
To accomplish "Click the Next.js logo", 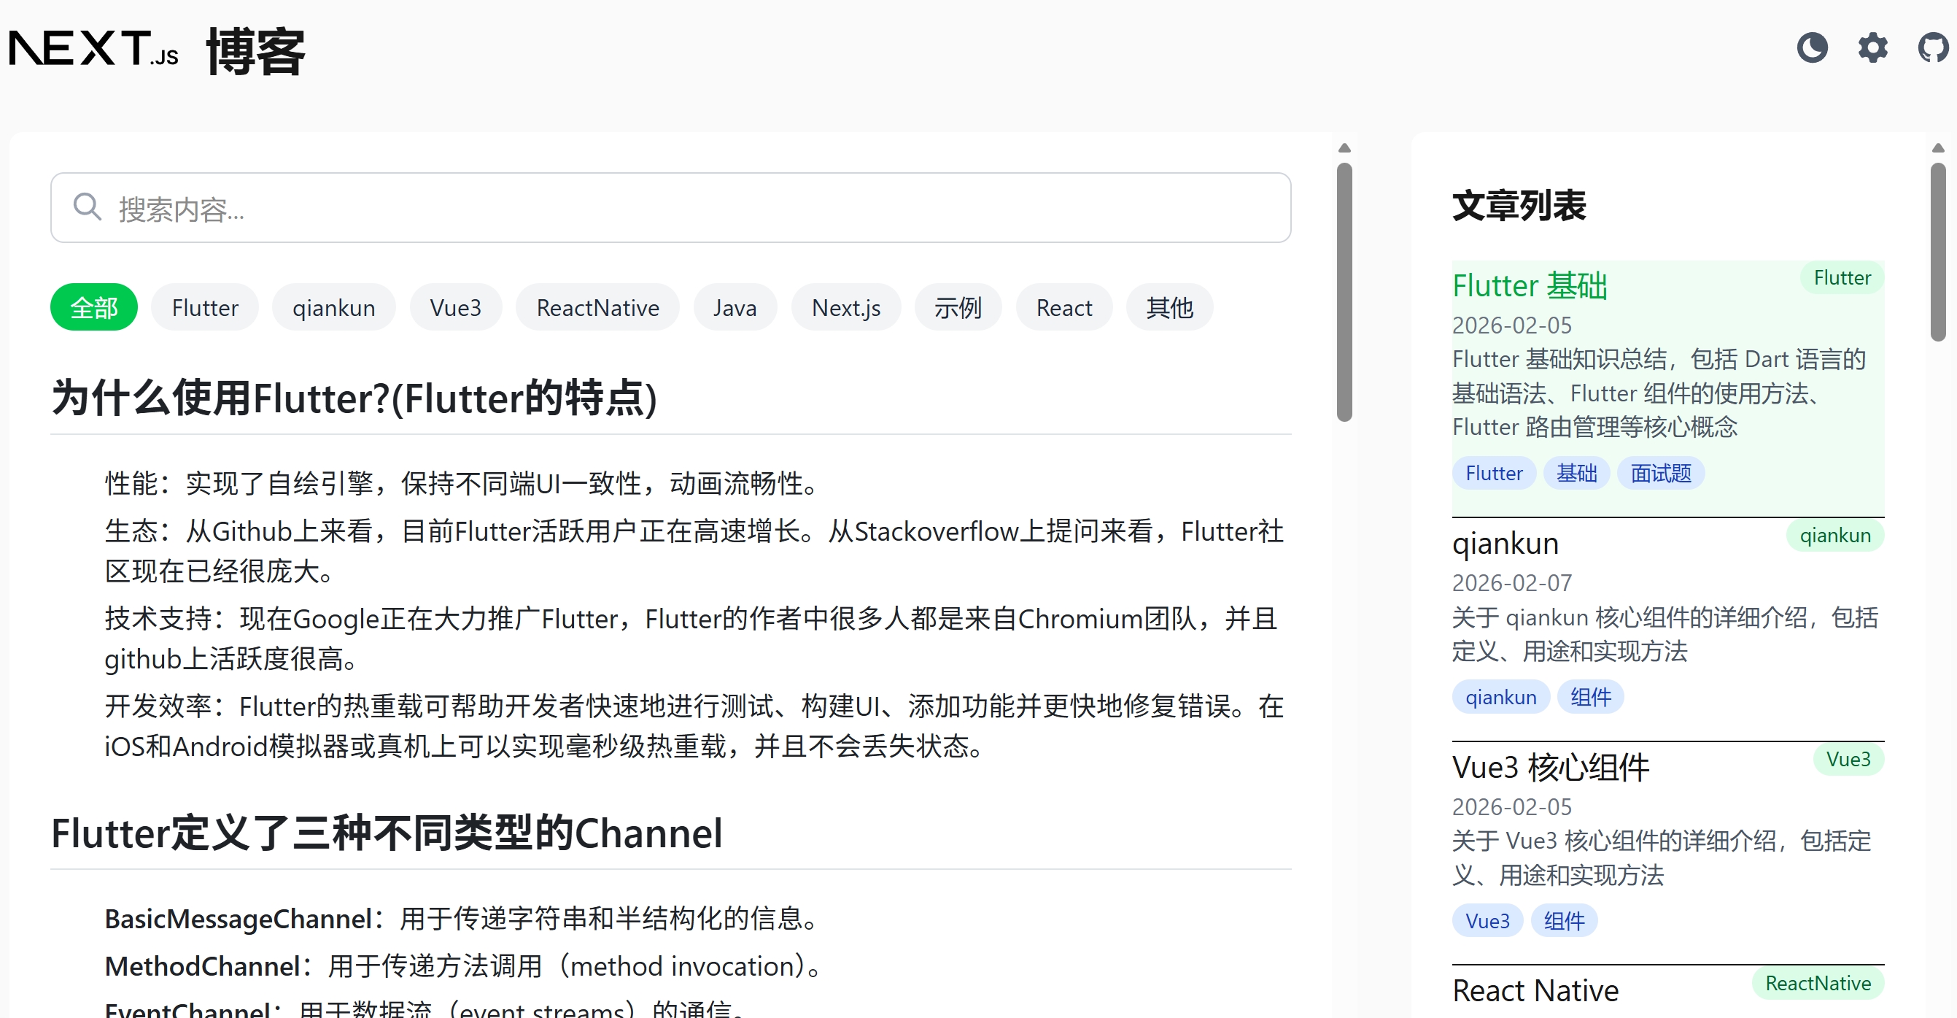I will coord(94,48).
